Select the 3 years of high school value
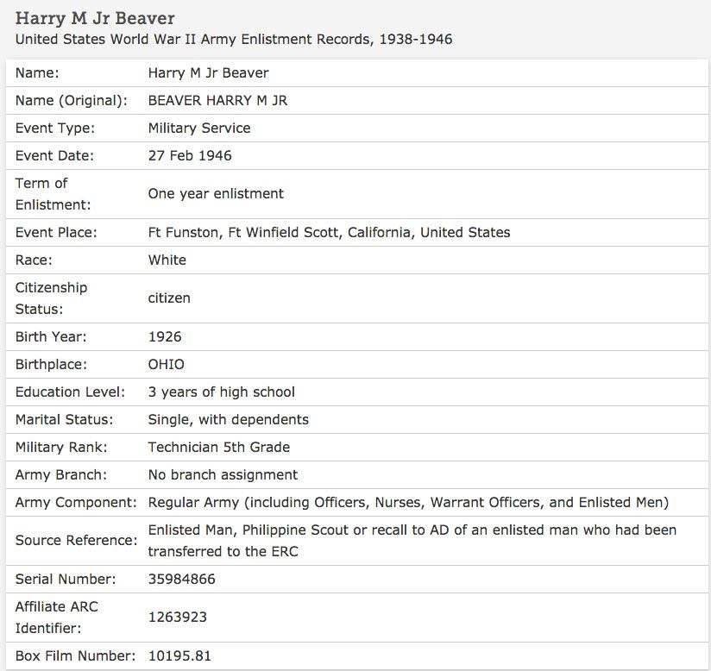This screenshot has height=671, width=711. click(x=222, y=392)
